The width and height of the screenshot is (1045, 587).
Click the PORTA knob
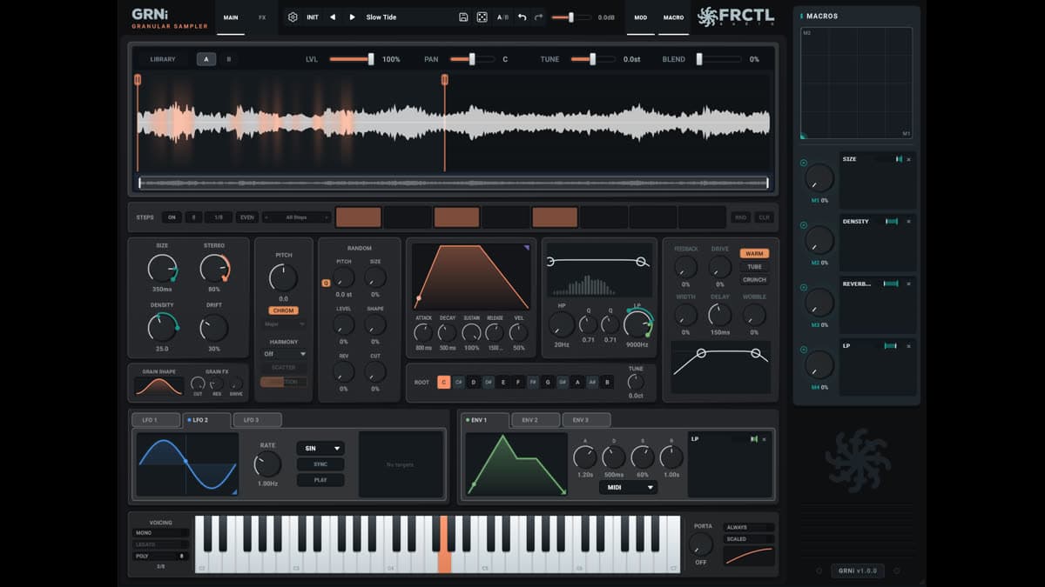[701, 544]
